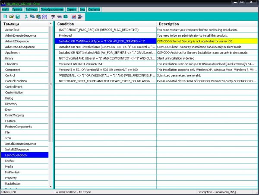Open the Вид menu
Viewport: 259px width, 195px height.
click(x=82, y=10)
